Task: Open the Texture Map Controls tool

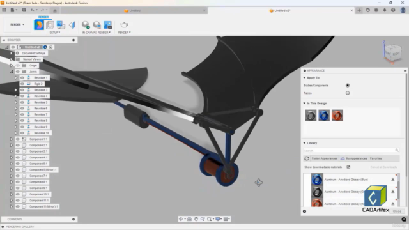Action: pos(72,25)
